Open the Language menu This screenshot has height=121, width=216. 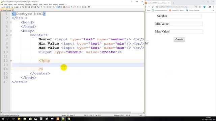pyautogui.click(x=28, y=4)
